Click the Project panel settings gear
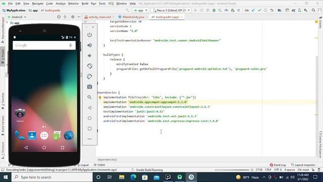Viewport: 323px width, 182px height. pos(73,17)
